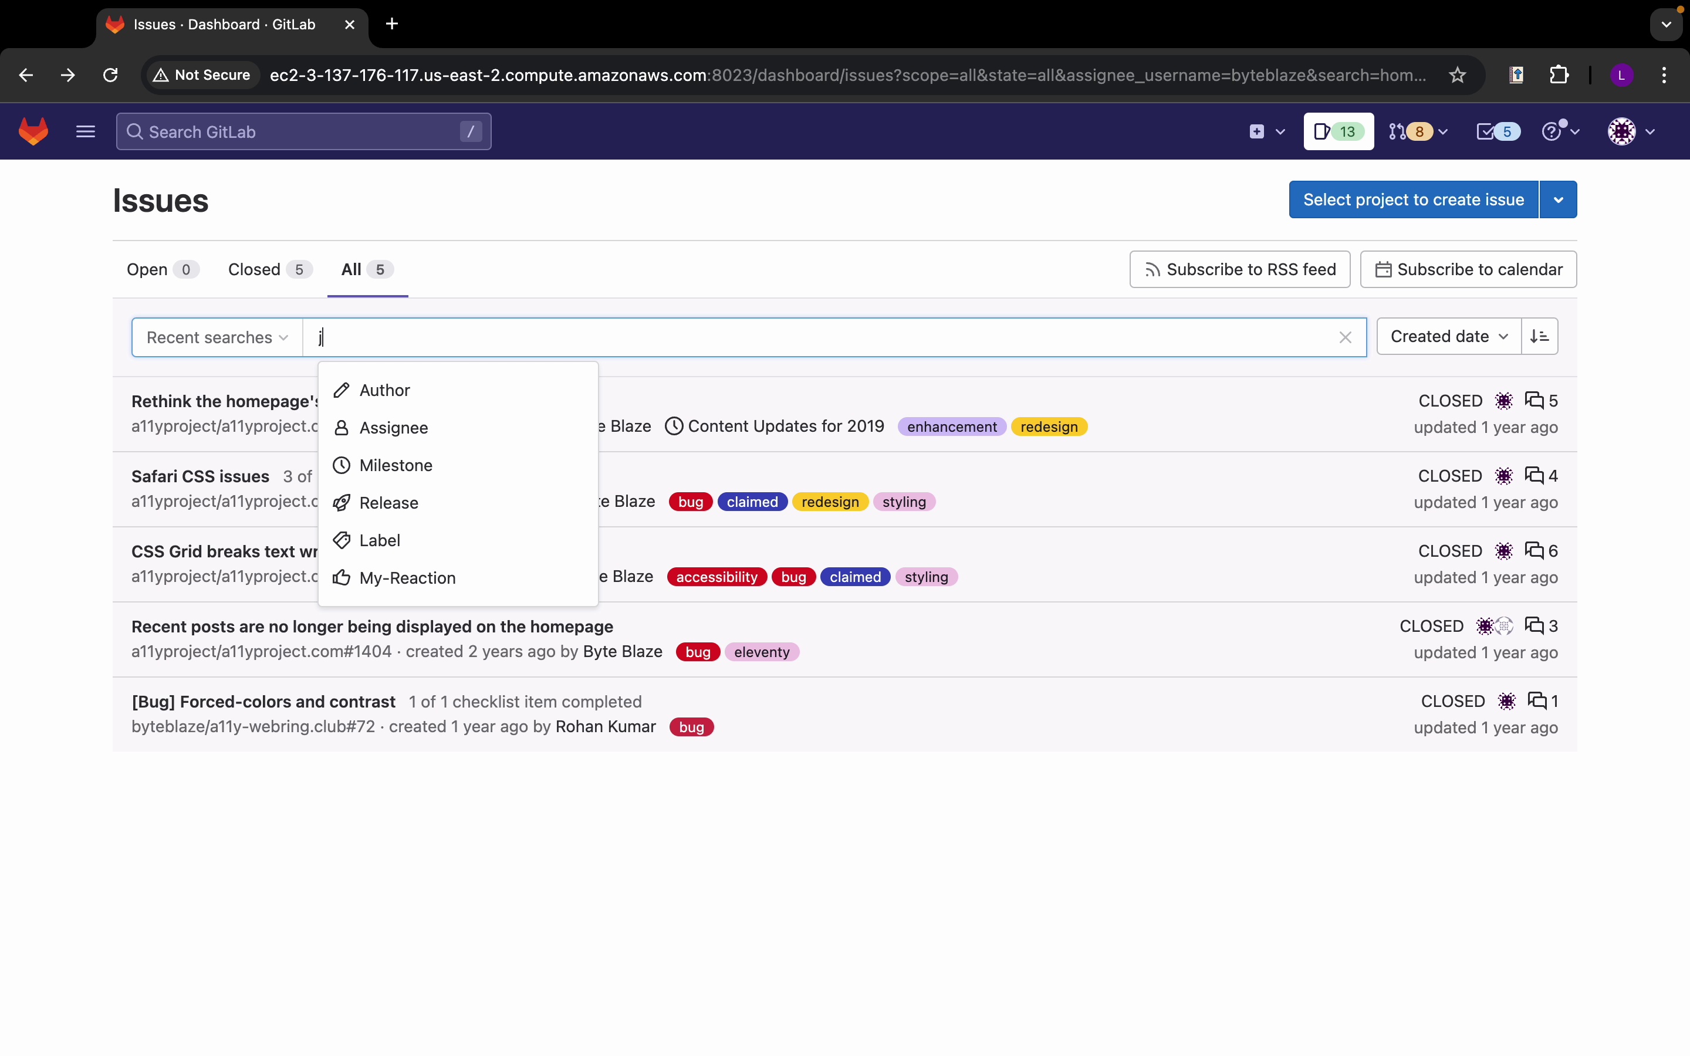
Task: Focus the Search GitLab input field
Action: coord(303,132)
